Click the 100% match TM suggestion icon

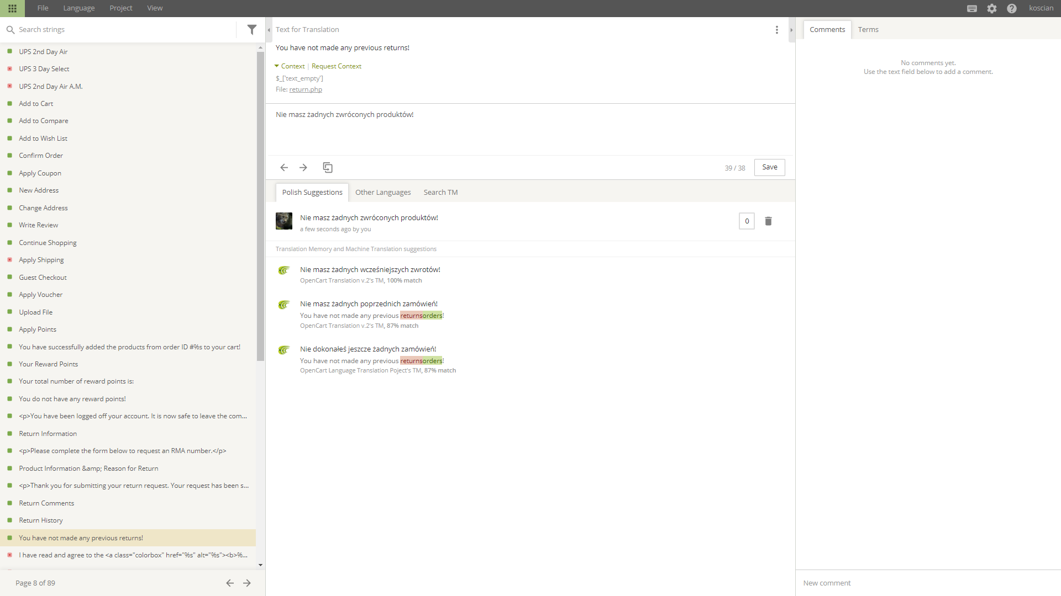[284, 270]
